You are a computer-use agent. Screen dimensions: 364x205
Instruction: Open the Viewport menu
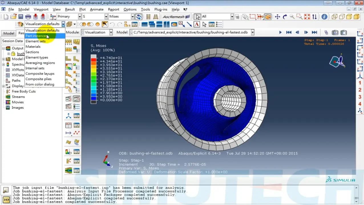[41, 9]
